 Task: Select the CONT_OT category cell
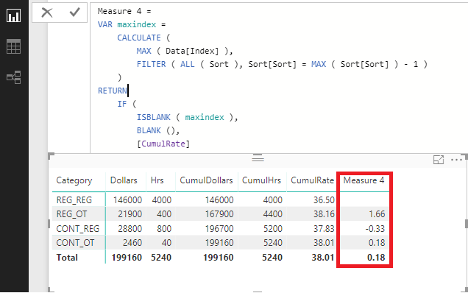(75, 243)
